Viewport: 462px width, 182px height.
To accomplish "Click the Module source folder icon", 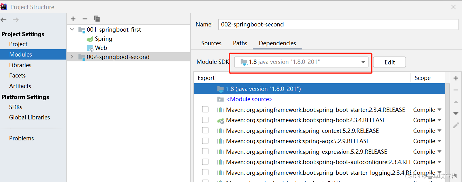I will 220,99.
